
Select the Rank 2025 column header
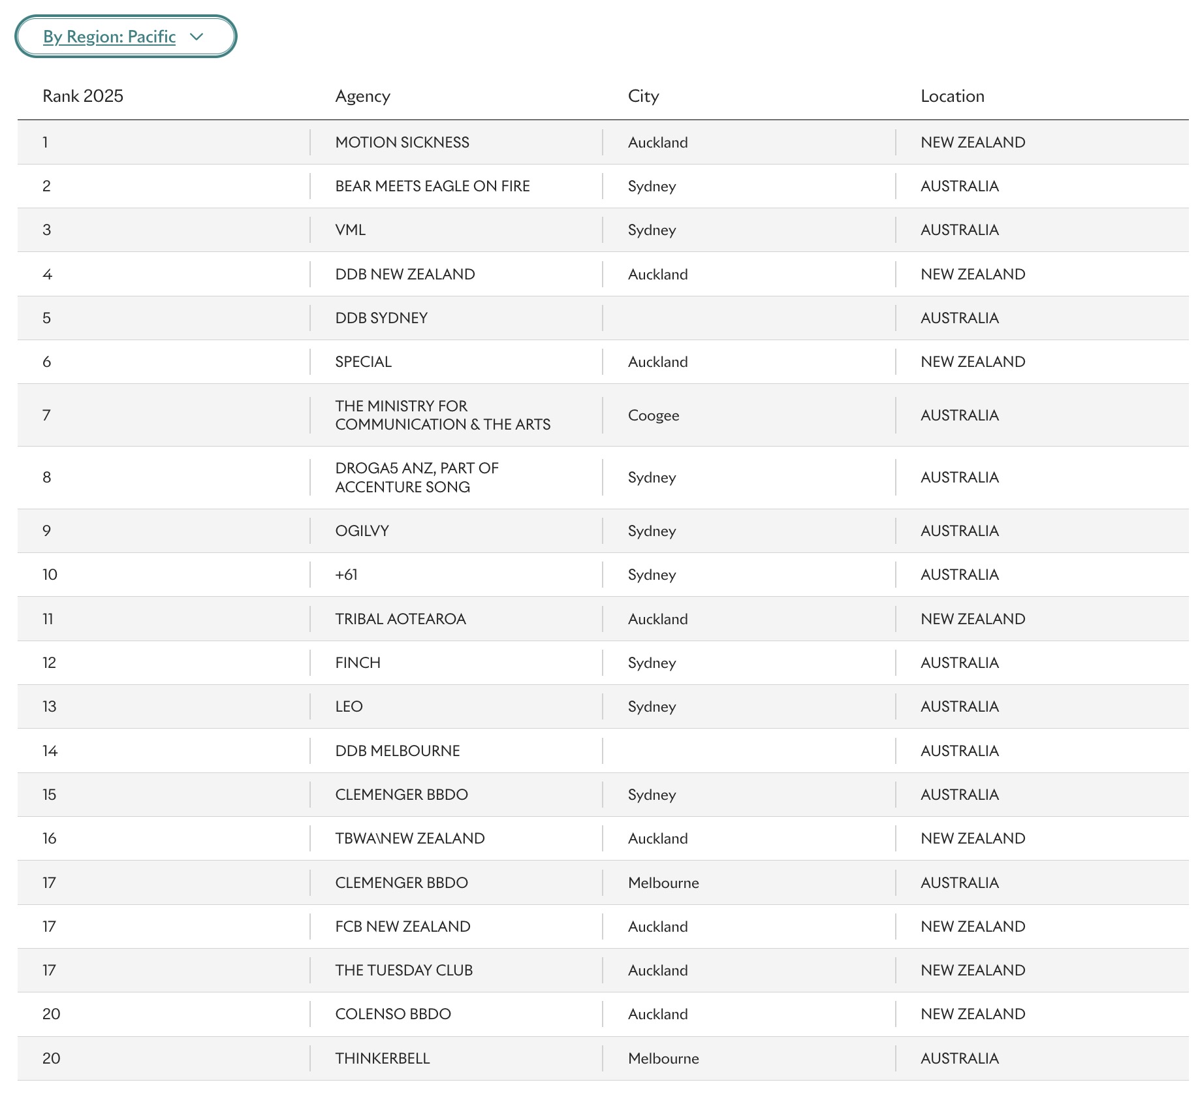tap(83, 96)
